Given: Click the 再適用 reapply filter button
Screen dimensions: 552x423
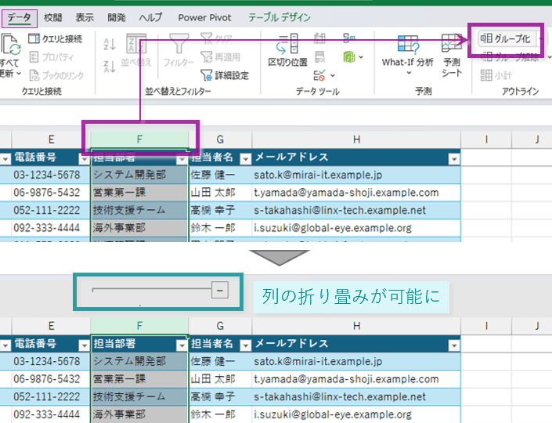Looking at the screenshot, I should click(x=222, y=57).
